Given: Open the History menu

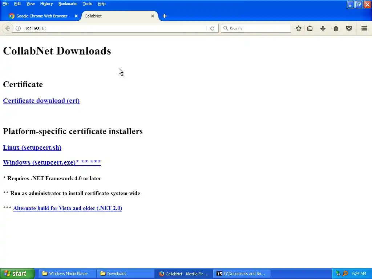Looking at the screenshot, I should (46, 4).
